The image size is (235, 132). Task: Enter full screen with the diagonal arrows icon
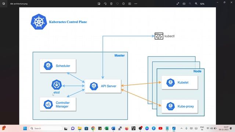pos(178,4)
